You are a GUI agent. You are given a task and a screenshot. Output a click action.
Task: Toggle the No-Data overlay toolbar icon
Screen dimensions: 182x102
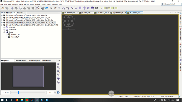(12, 8)
